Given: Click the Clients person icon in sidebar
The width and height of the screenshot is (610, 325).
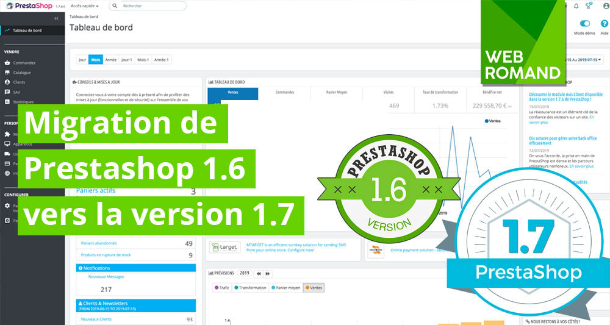Looking at the screenshot, I should coord(7,82).
